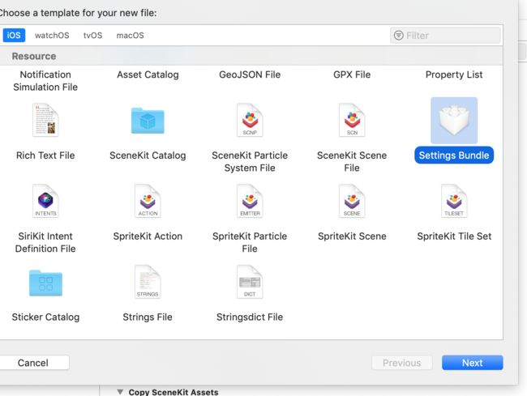Click the Next button
The width and height of the screenshot is (527, 396).
[x=472, y=363]
